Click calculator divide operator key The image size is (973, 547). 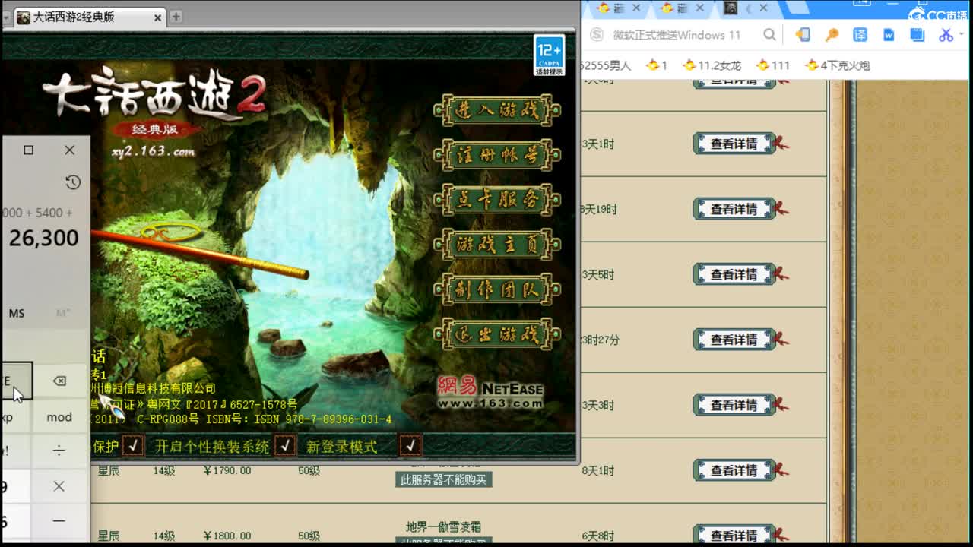pos(59,451)
